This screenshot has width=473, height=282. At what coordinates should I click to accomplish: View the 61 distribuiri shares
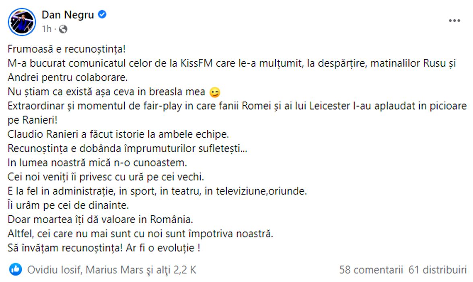click(x=437, y=269)
